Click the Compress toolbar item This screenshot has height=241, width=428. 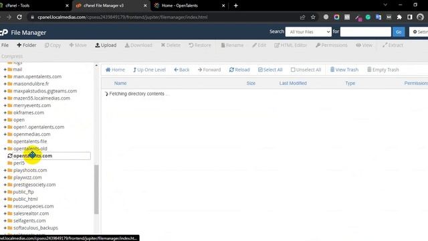12,56
